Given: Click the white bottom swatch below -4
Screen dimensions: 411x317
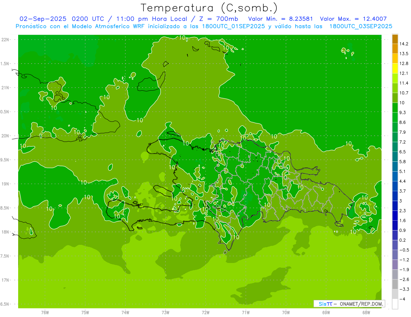Looking at the screenshot, I should coord(395,304).
